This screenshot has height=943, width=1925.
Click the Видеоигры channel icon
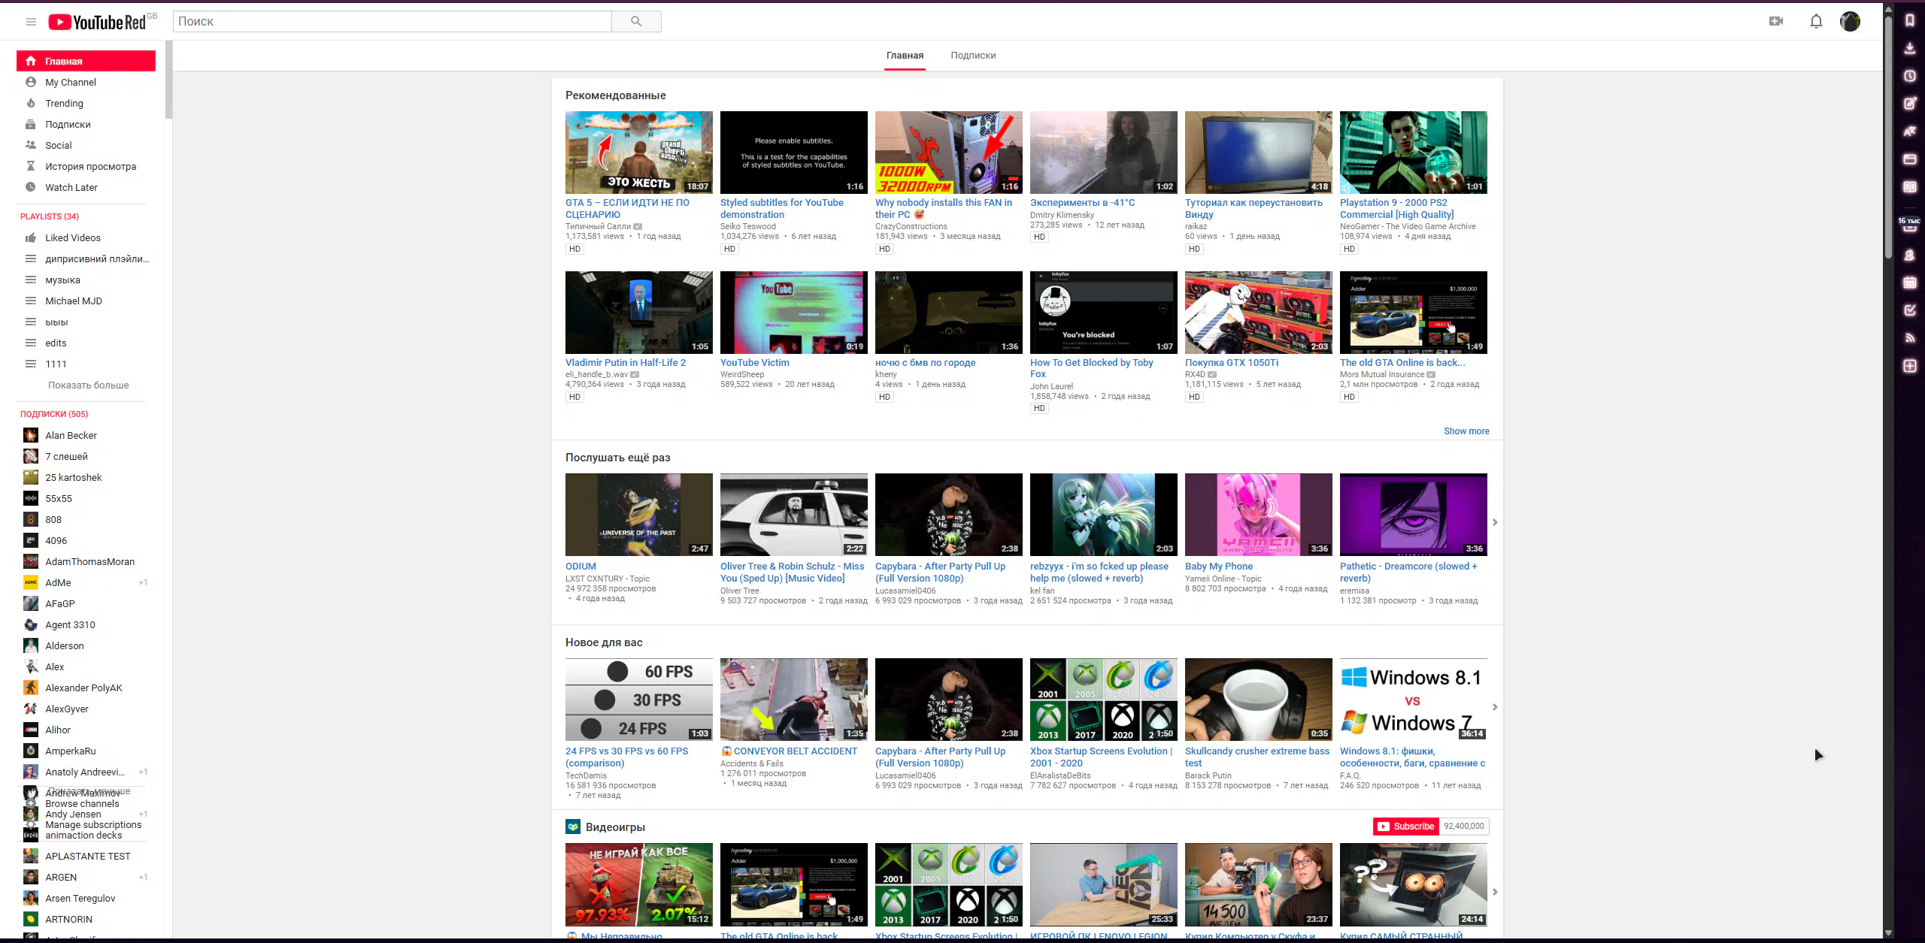tap(573, 827)
